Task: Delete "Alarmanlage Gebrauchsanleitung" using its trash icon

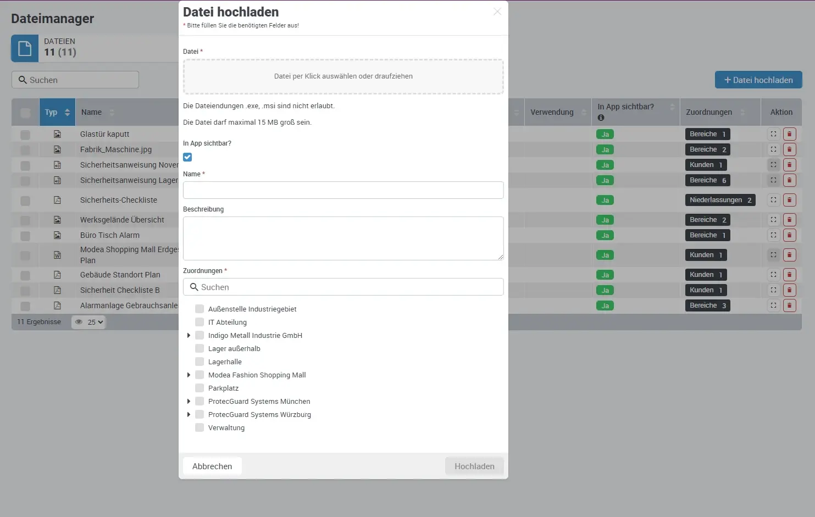Action: tap(790, 305)
